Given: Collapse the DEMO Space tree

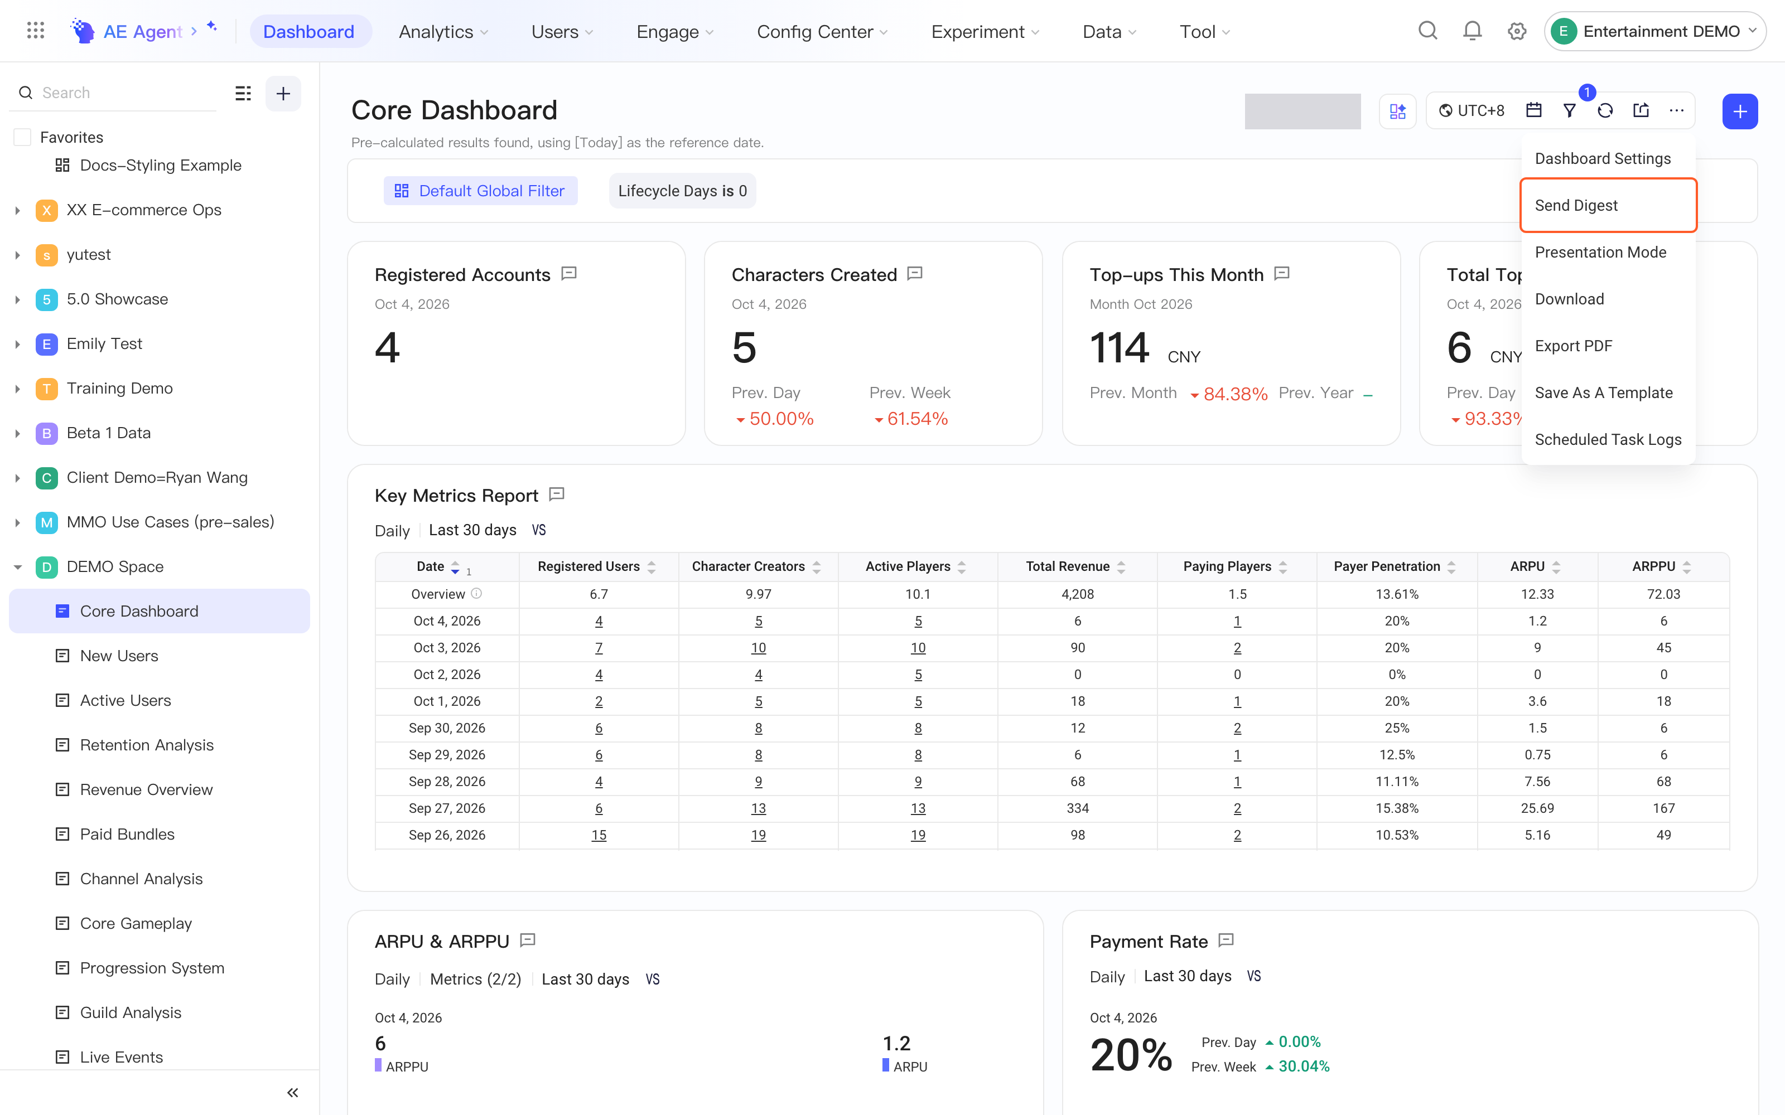Looking at the screenshot, I should click(17, 567).
